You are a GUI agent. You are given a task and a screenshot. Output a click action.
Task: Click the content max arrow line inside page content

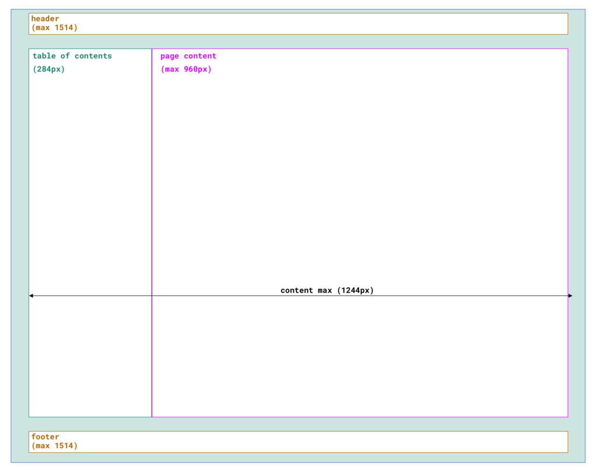(x=360, y=296)
